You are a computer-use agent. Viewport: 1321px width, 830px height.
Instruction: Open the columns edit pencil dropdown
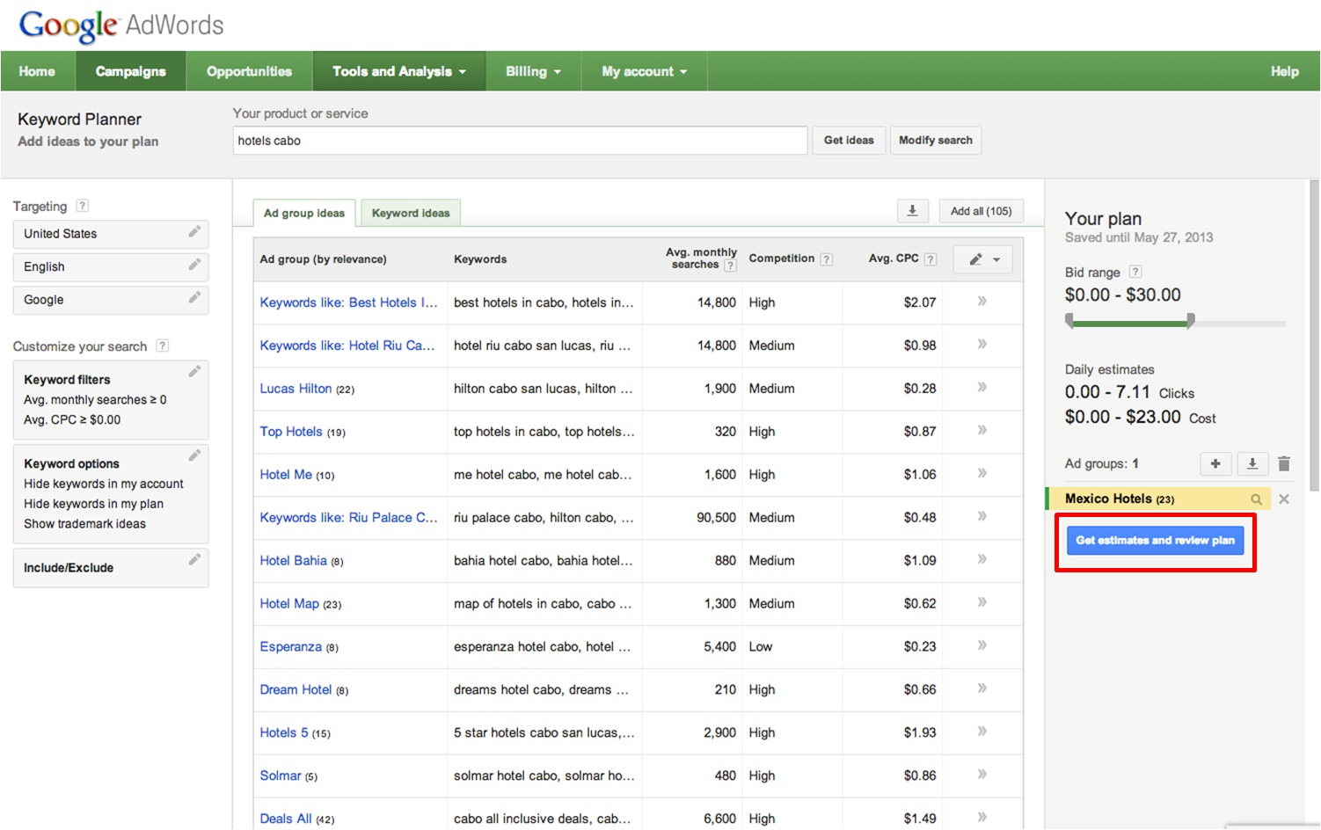983,259
